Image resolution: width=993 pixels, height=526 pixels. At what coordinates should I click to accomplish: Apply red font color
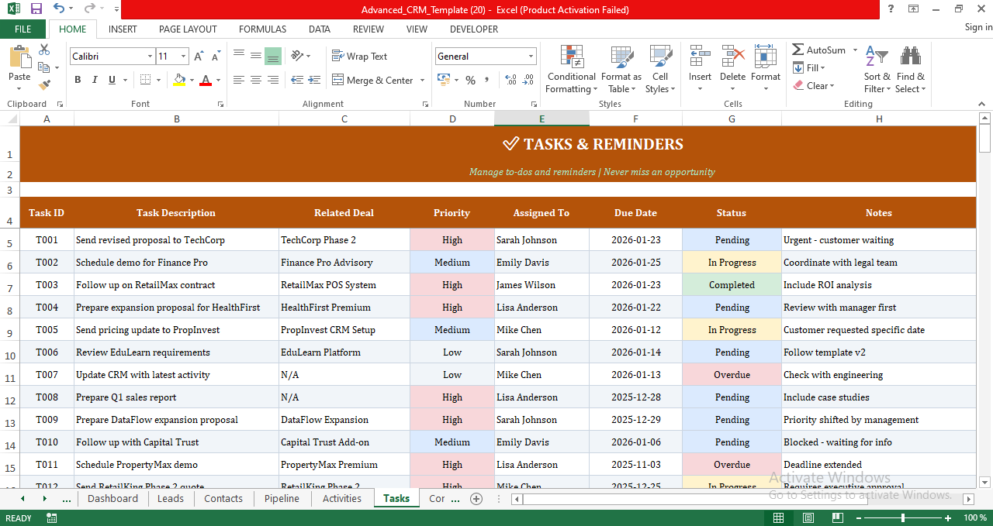tap(205, 80)
